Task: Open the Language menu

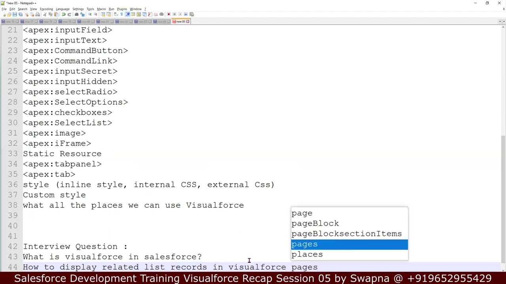Action: click(x=62, y=9)
